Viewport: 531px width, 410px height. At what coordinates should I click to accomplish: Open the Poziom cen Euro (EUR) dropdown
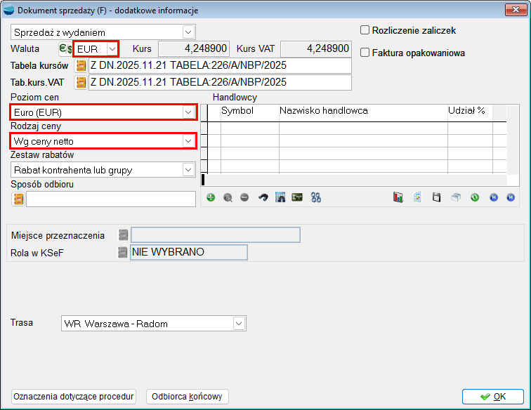tap(188, 112)
